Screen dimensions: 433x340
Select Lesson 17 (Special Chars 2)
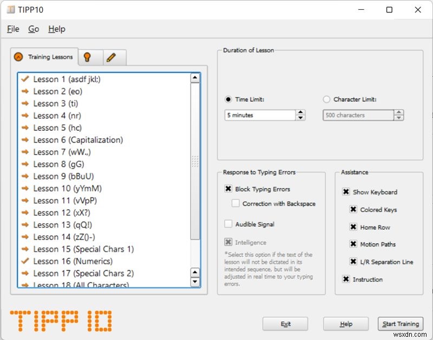104,274
